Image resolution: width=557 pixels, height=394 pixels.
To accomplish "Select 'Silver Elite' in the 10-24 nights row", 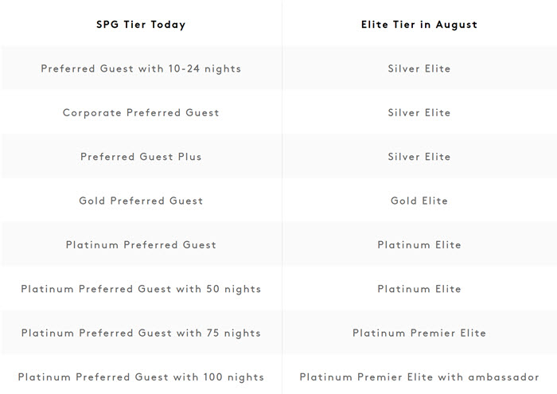I will [x=419, y=68].
